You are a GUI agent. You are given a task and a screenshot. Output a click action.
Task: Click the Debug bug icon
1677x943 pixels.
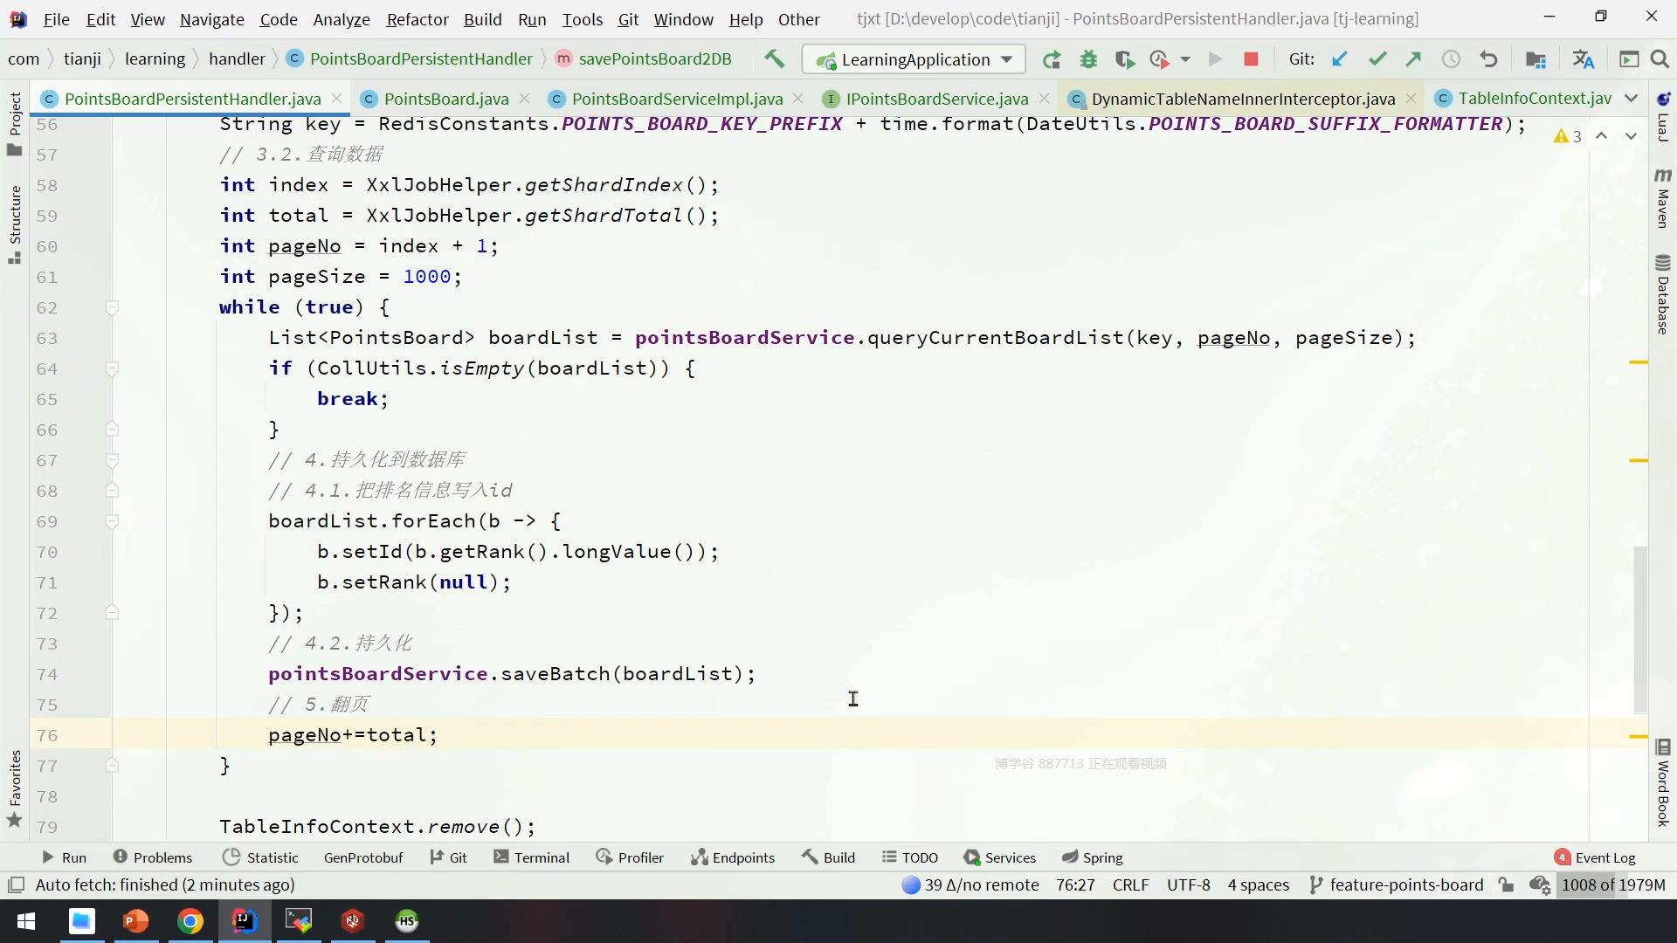pos(1088,59)
